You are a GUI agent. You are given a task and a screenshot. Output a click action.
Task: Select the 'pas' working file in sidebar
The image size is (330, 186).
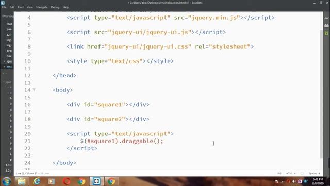pyautogui.click(x=9, y=29)
